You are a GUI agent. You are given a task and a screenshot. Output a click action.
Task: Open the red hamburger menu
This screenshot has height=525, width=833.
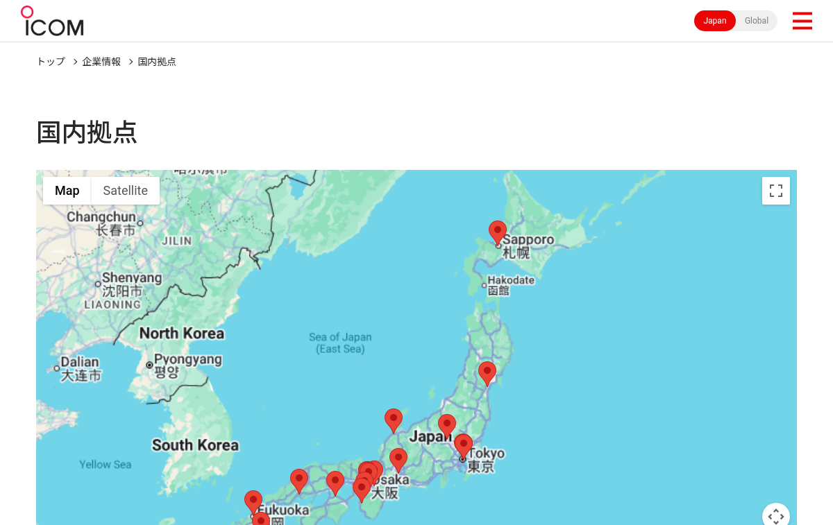point(802,21)
